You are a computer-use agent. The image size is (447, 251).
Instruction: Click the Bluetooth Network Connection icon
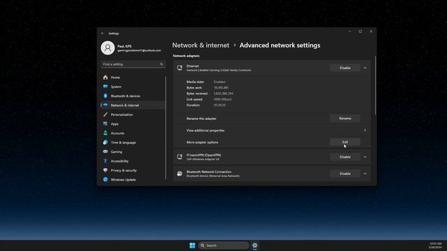[179, 174]
